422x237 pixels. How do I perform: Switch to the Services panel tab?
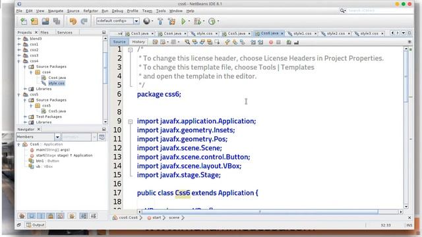(65, 32)
